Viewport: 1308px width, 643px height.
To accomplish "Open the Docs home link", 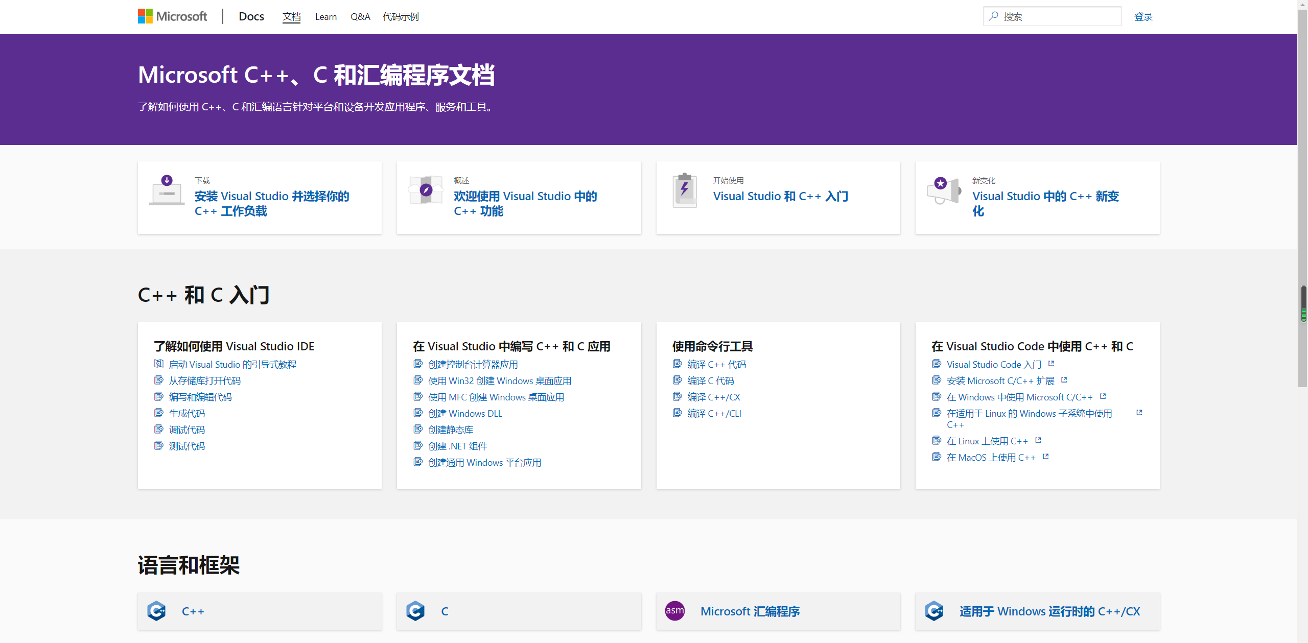I will pos(251,16).
